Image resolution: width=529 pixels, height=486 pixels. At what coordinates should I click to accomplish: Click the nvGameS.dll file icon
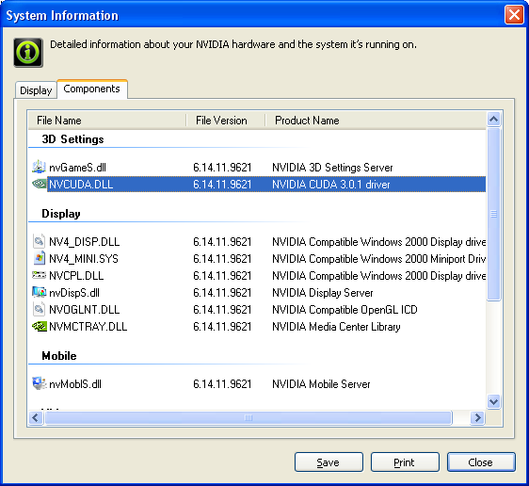pos(39,167)
